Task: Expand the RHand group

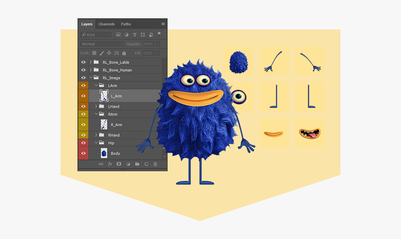Action: click(x=96, y=135)
